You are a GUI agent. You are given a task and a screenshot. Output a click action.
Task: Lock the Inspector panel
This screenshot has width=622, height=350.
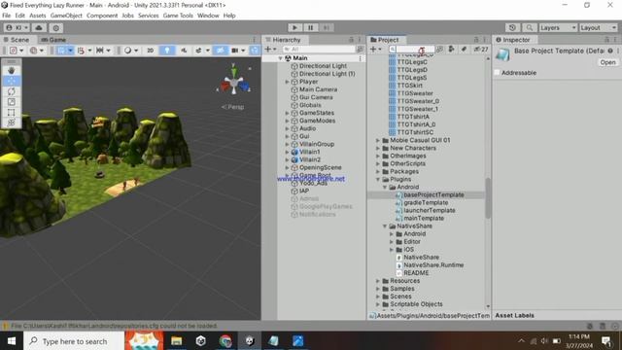point(606,40)
